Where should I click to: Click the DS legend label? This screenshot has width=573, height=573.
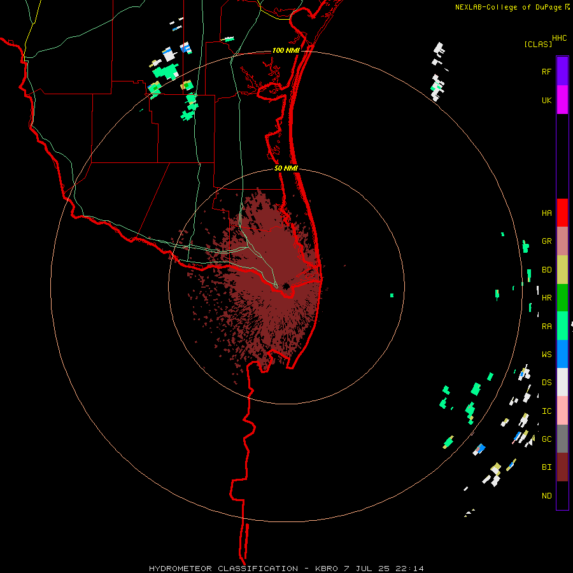[546, 383]
